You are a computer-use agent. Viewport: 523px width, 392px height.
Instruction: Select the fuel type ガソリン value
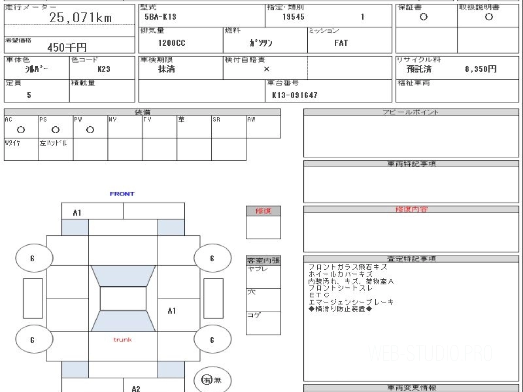[x=261, y=43]
